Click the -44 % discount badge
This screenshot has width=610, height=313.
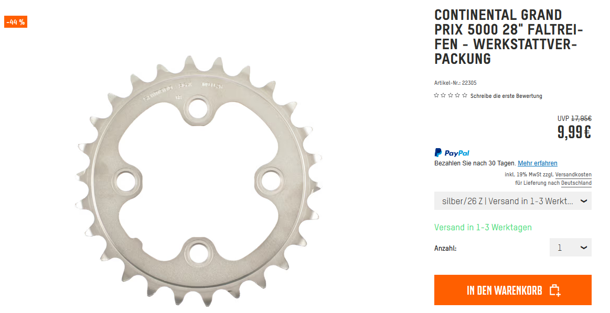pos(16,22)
